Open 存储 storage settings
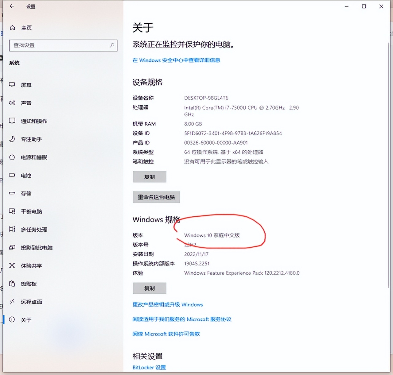 [x=26, y=193]
